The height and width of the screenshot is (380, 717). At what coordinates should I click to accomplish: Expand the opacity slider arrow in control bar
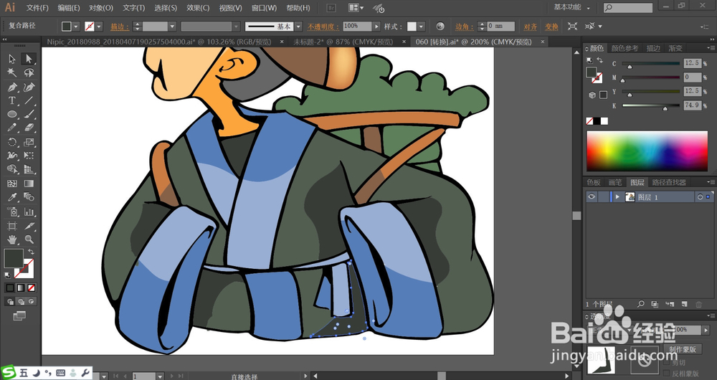pos(376,27)
